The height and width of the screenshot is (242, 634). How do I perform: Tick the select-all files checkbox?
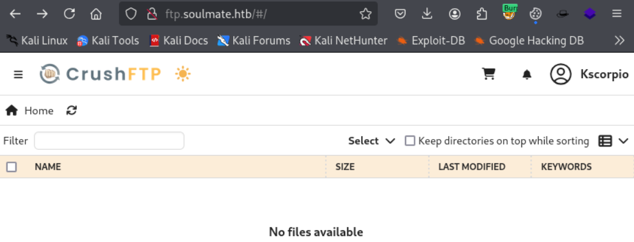(x=12, y=167)
